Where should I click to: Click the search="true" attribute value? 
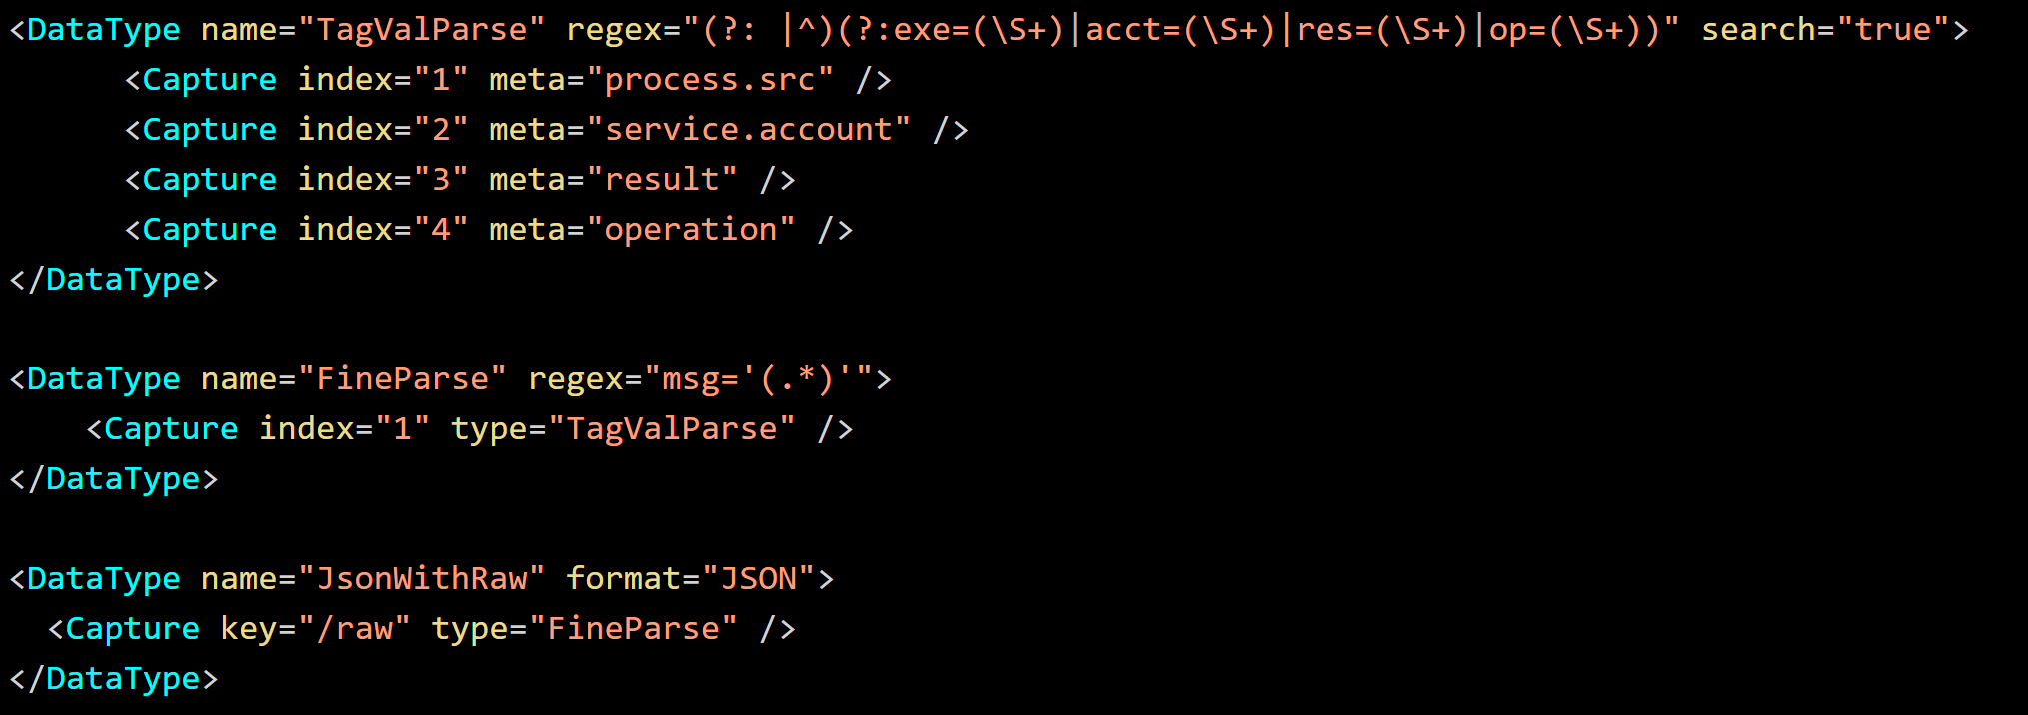pos(1892,30)
